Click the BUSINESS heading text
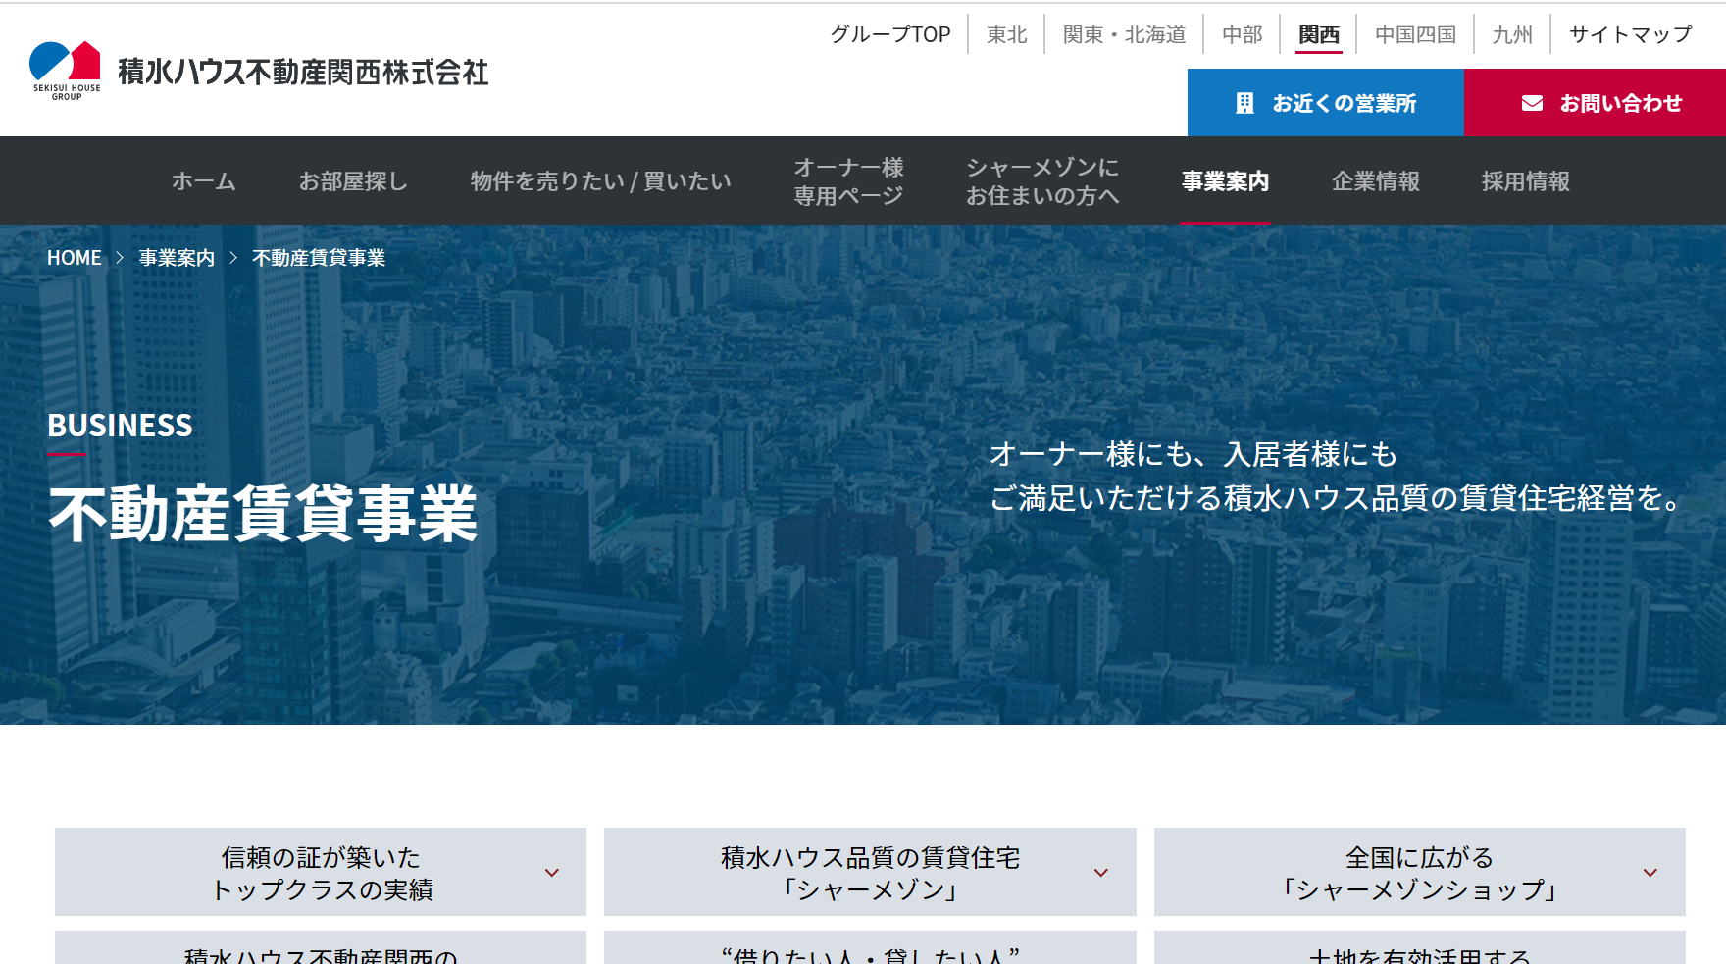Image resolution: width=1726 pixels, height=964 pixels. [120, 425]
